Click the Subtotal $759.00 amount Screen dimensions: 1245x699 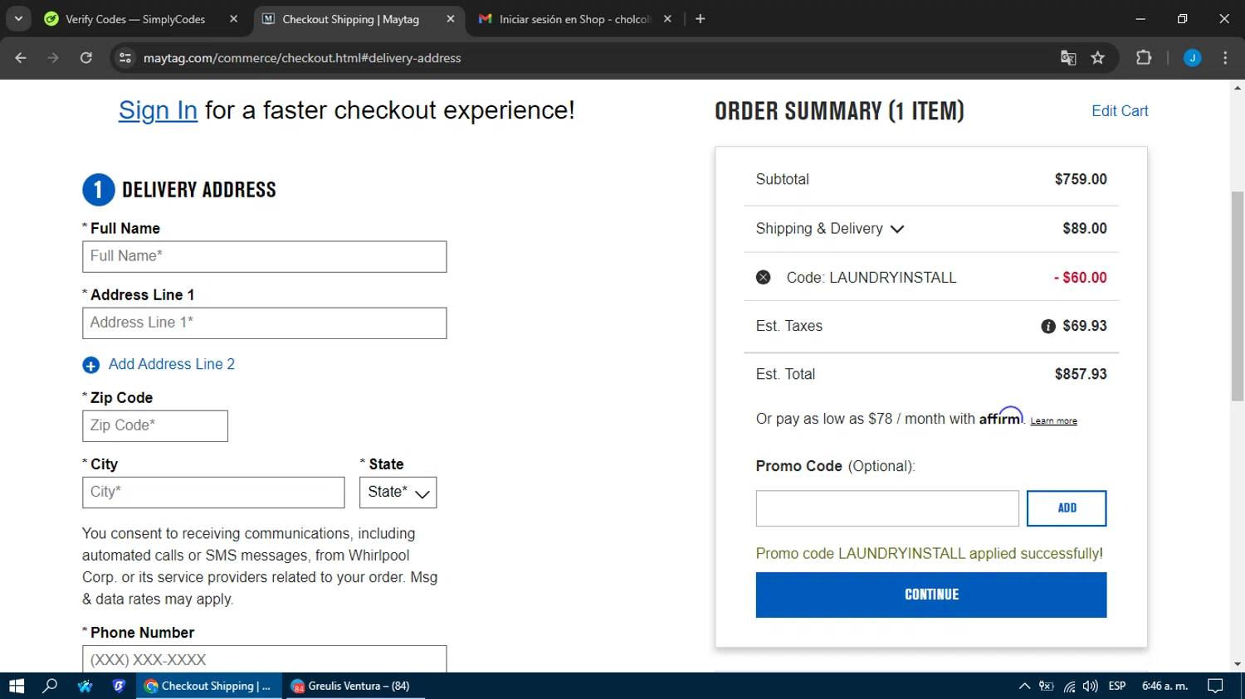(1081, 180)
